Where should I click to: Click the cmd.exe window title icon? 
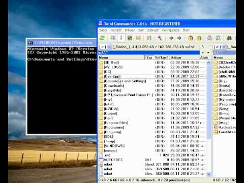(30, 43)
